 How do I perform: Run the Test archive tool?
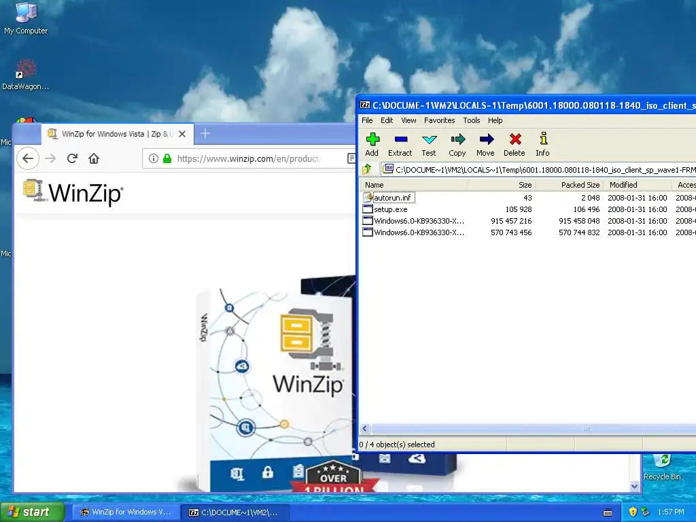429,145
